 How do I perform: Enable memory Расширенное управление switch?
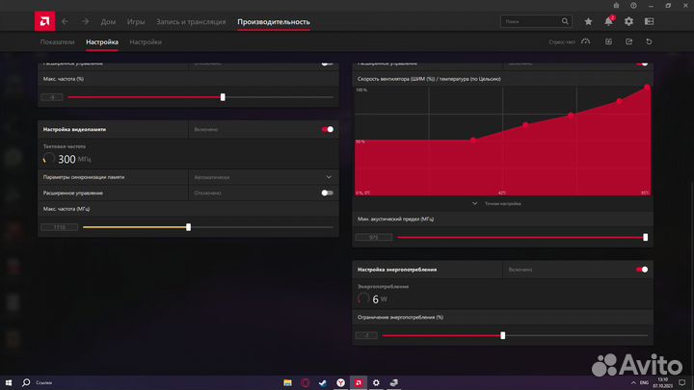coord(327,193)
